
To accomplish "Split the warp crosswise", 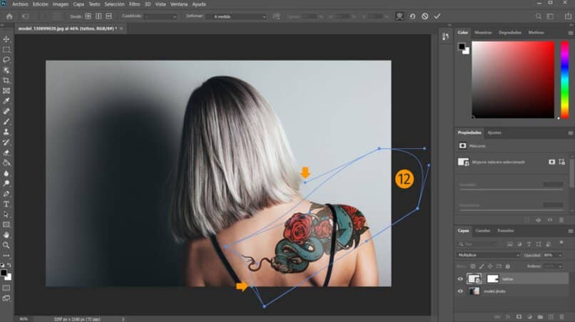I will click(x=88, y=16).
